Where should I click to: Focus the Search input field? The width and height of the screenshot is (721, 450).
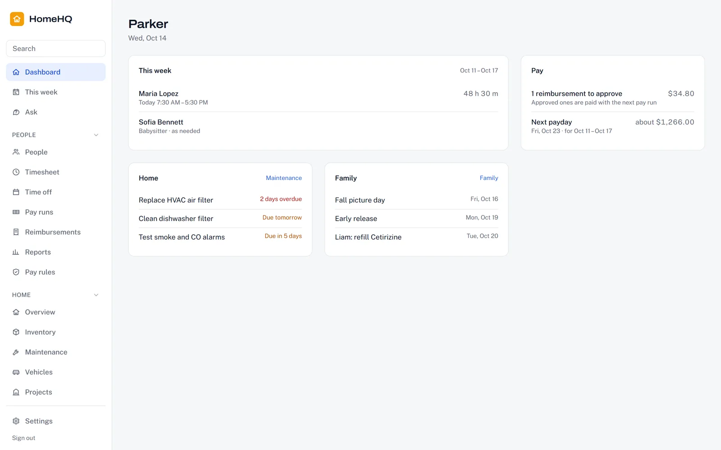(x=56, y=49)
